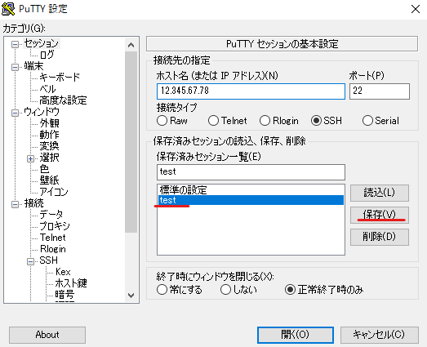Open the キーボード category
Screen dimensions: 427x347
point(60,78)
